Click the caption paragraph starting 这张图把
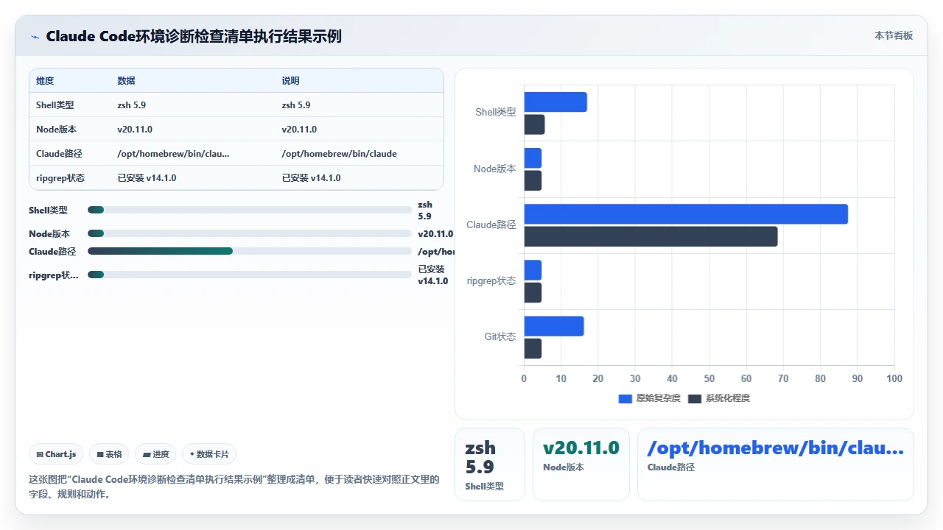The width and height of the screenshot is (943, 530). (234, 487)
